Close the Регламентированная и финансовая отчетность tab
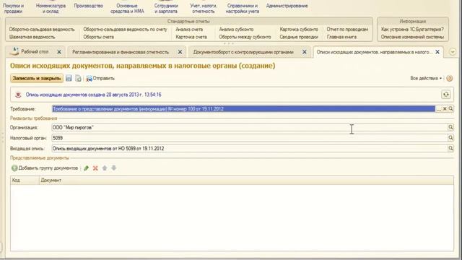462x260 pixels. [180, 52]
